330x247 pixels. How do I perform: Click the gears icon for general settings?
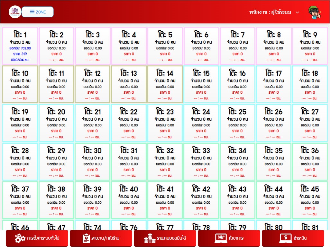pos(20,238)
